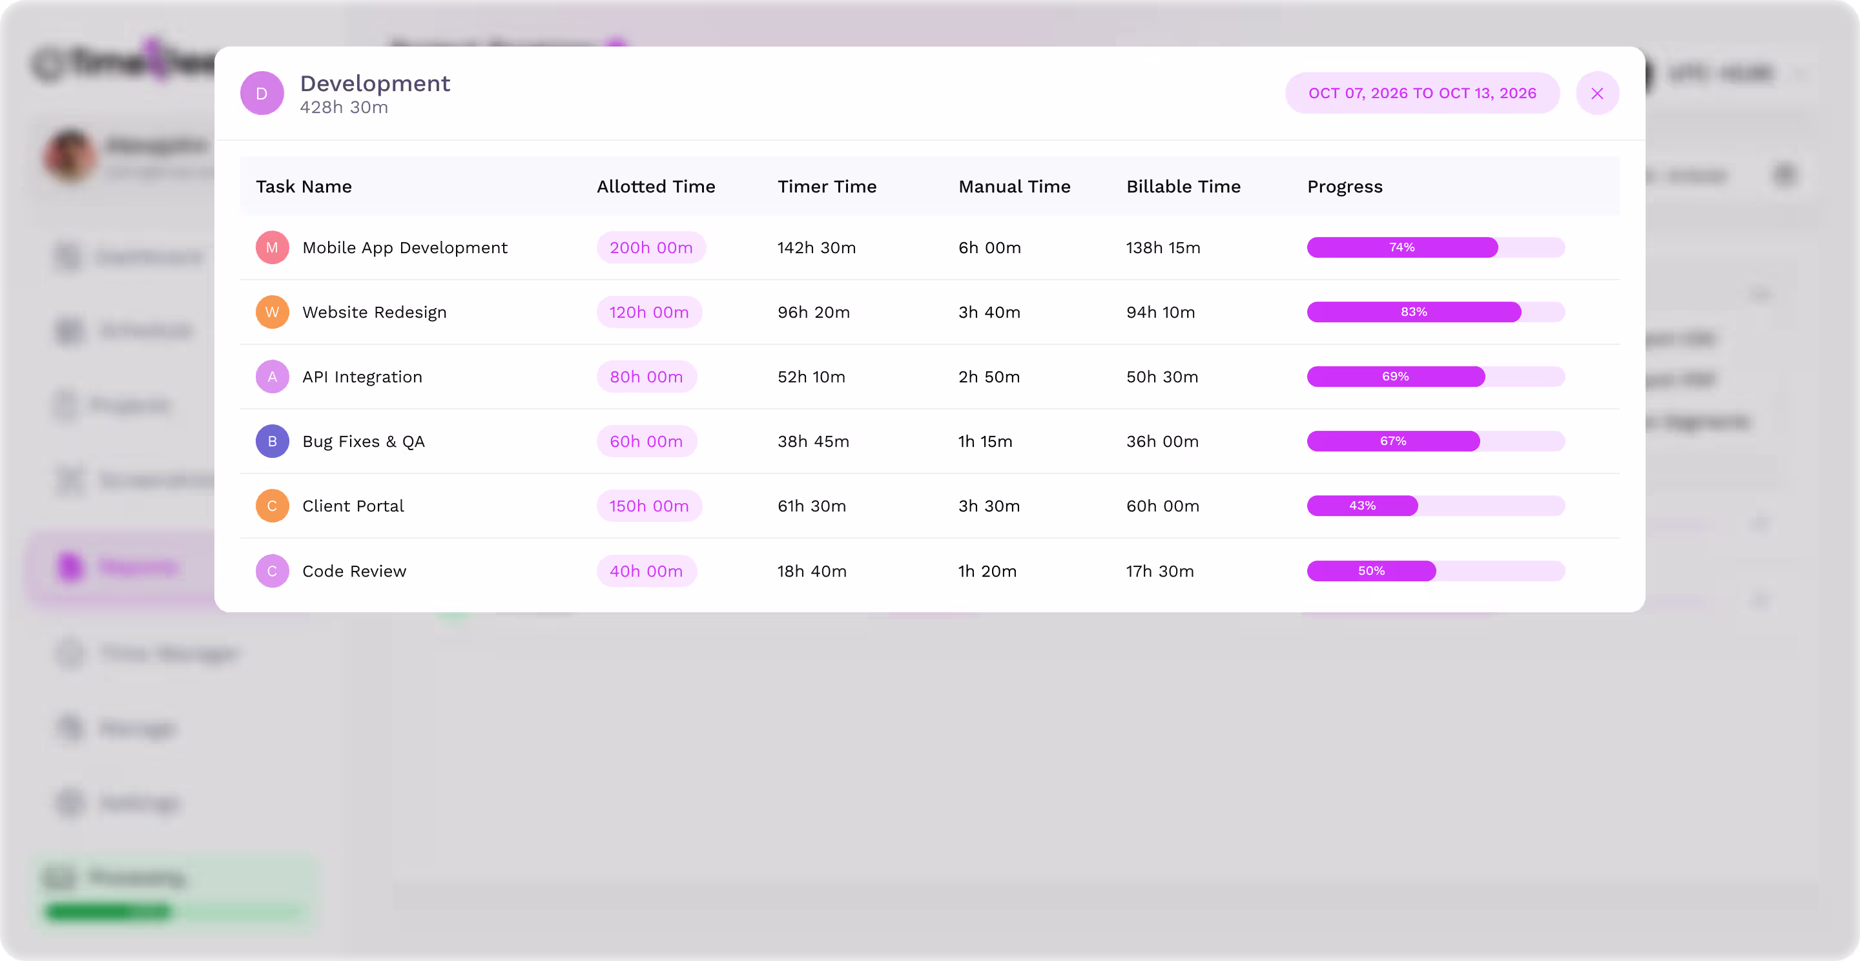Click billable time 94h 10m

pyautogui.click(x=1161, y=312)
